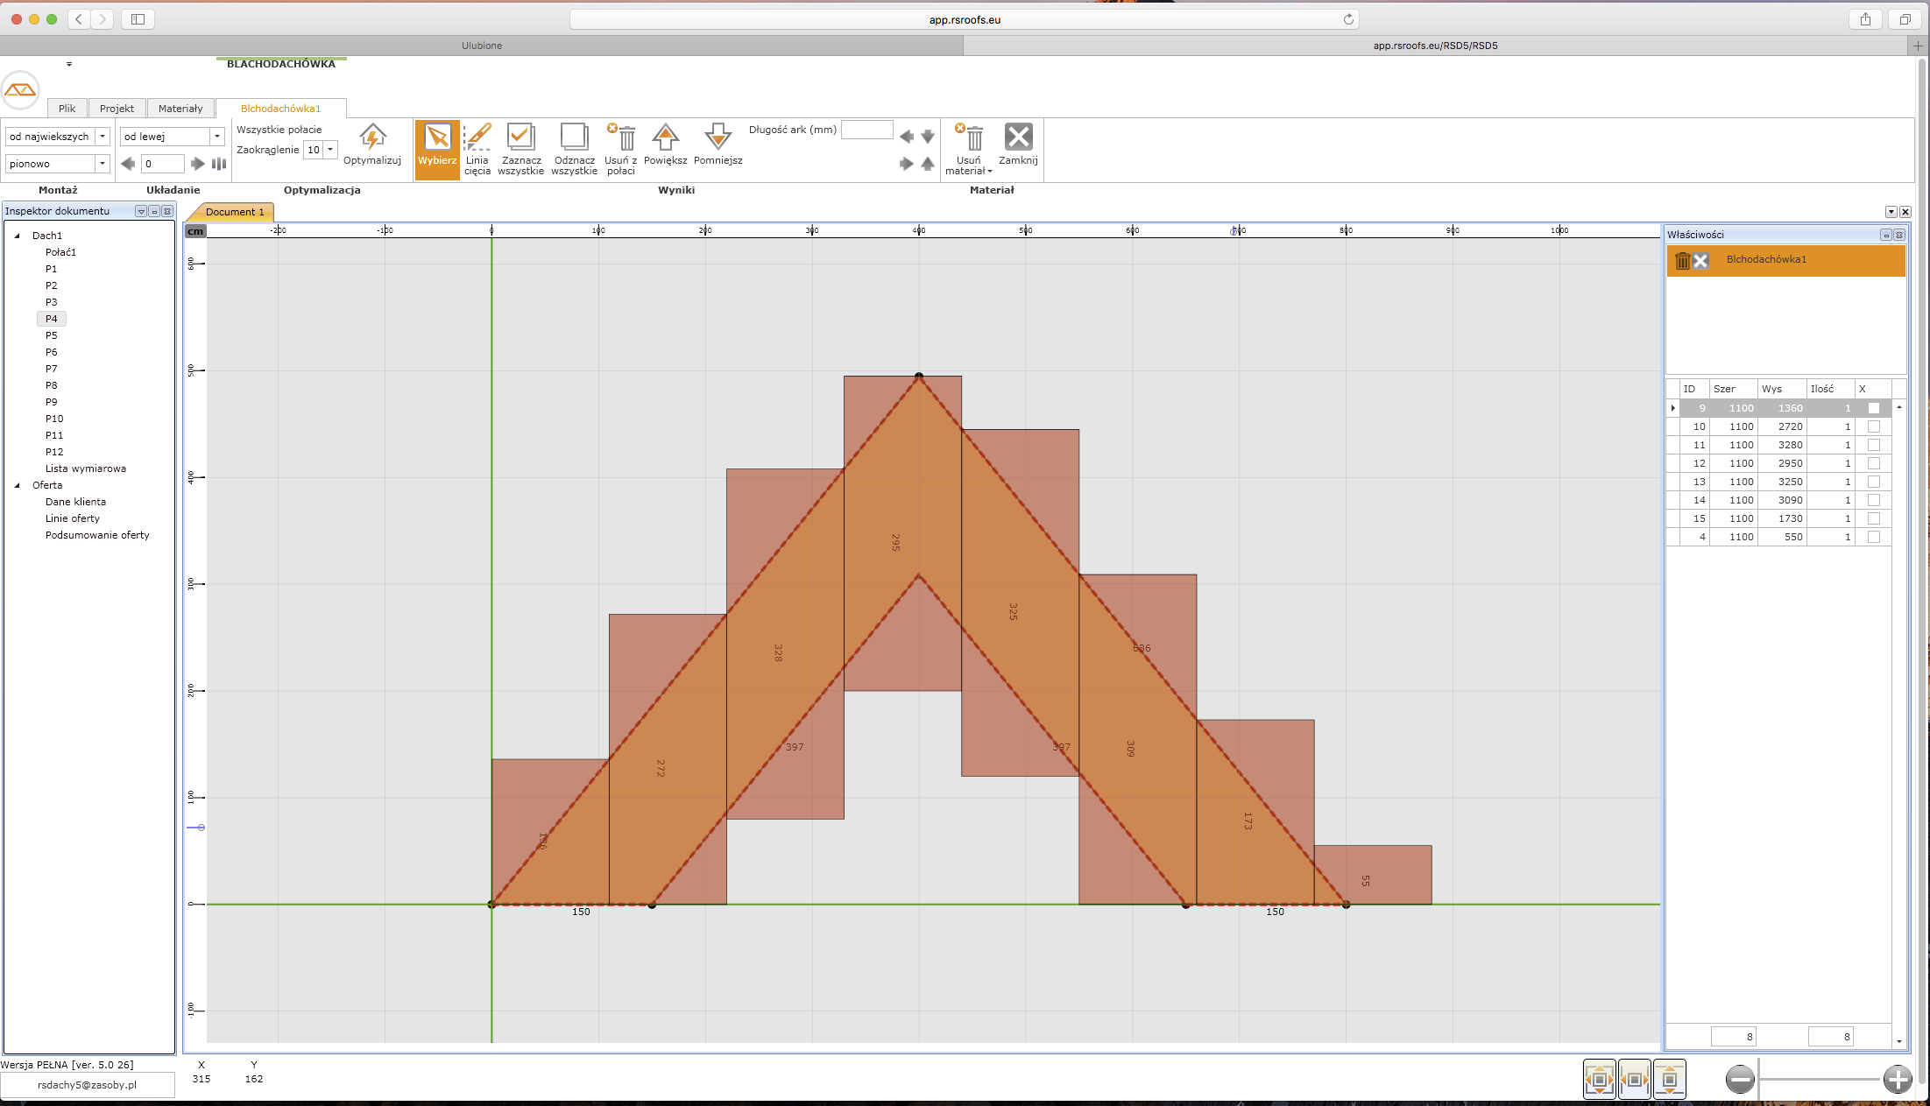Click the Długość ark input field
This screenshot has height=1106, width=1930.
pyautogui.click(x=866, y=130)
